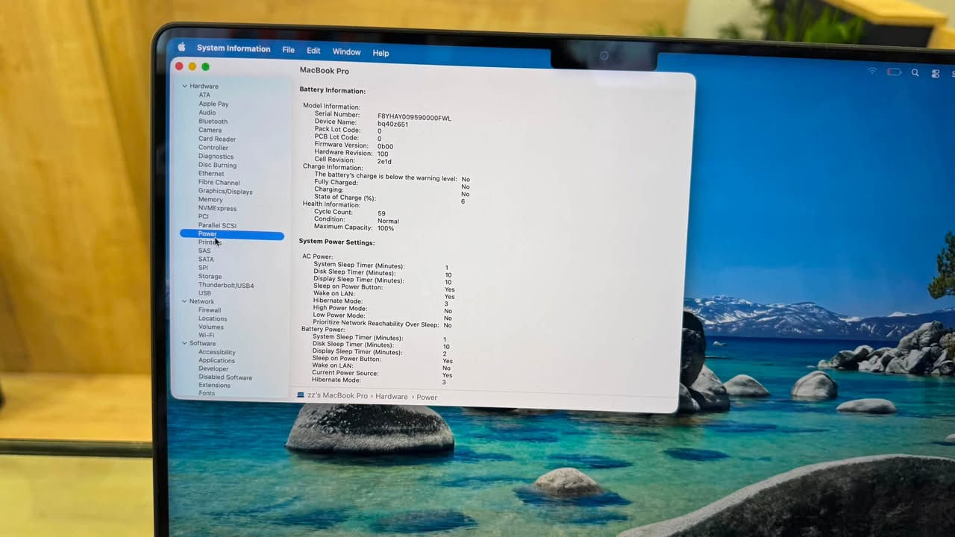Select Storage in the sidebar

click(210, 277)
